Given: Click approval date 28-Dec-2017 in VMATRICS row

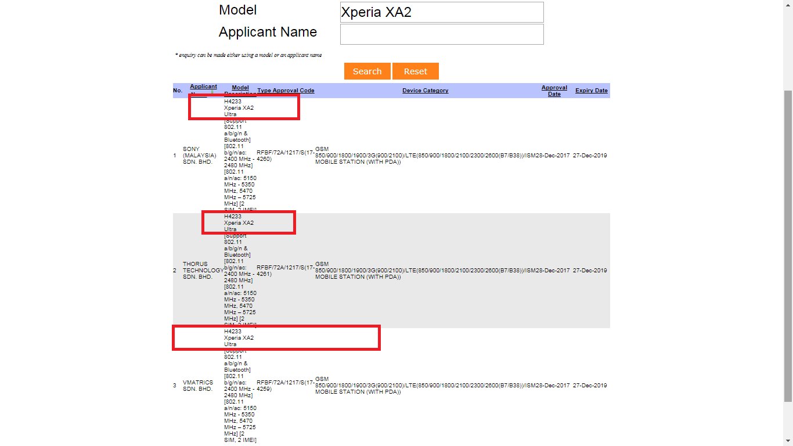Looking at the screenshot, I should [x=552, y=386].
